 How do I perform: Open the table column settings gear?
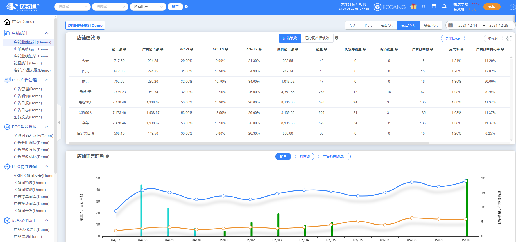[x=509, y=38]
